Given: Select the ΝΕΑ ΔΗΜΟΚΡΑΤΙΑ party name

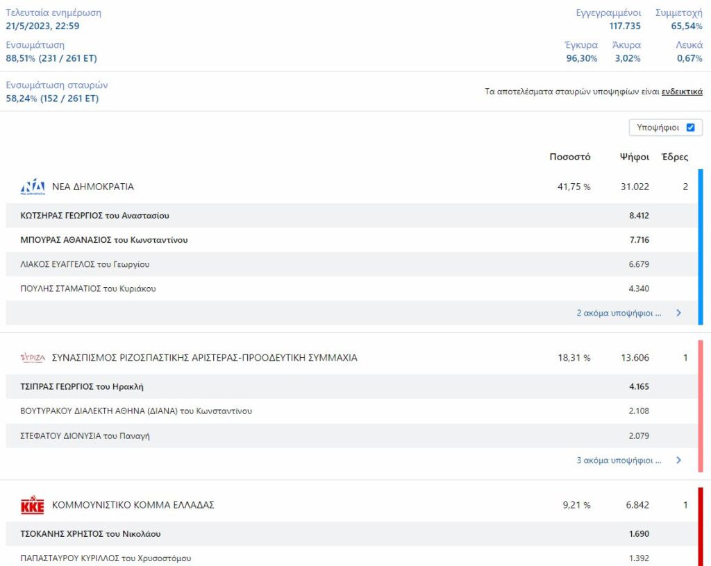Looking at the screenshot, I should point(93,187).
